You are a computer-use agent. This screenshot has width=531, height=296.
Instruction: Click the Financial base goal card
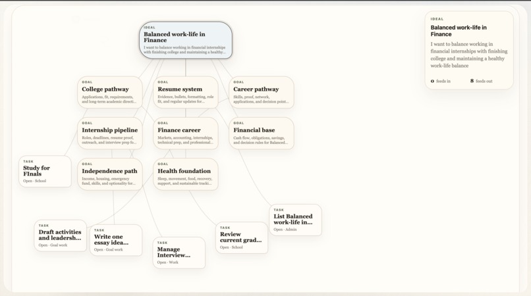[262, 134]
